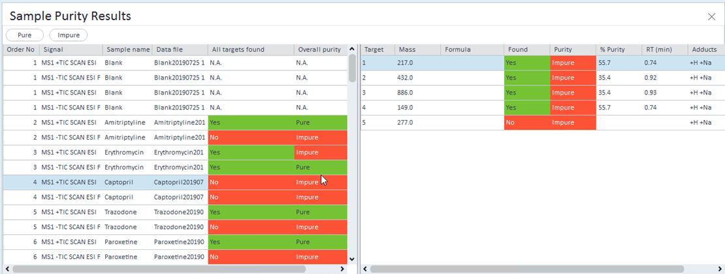
Task: Click the Mass column header
Action: [x=407, y=50]
